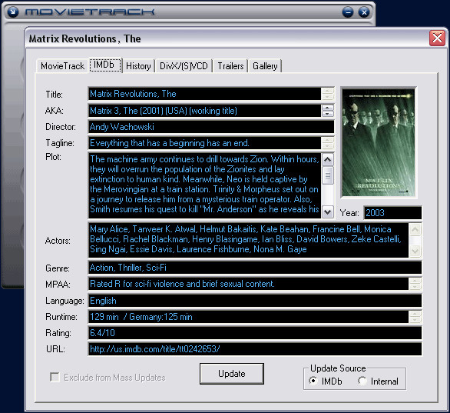Screen dimensions: 450x413
Task: Switch to the MovieTrack tab
Action: click(x=62, y=66)
